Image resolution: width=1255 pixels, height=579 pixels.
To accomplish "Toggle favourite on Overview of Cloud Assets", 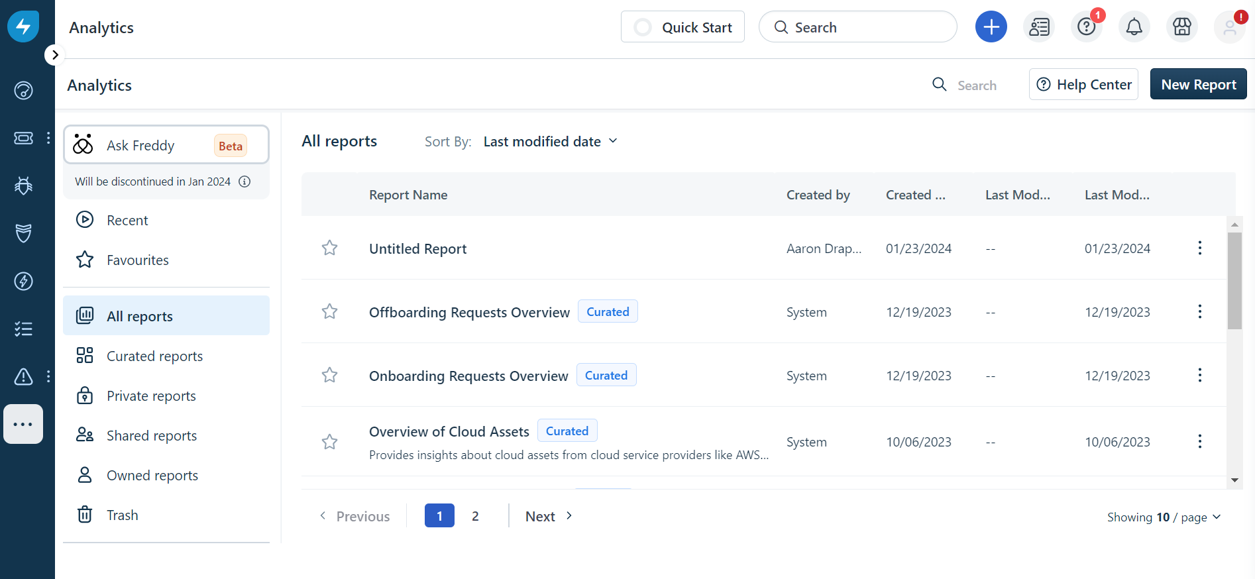I will pos(329,442).
